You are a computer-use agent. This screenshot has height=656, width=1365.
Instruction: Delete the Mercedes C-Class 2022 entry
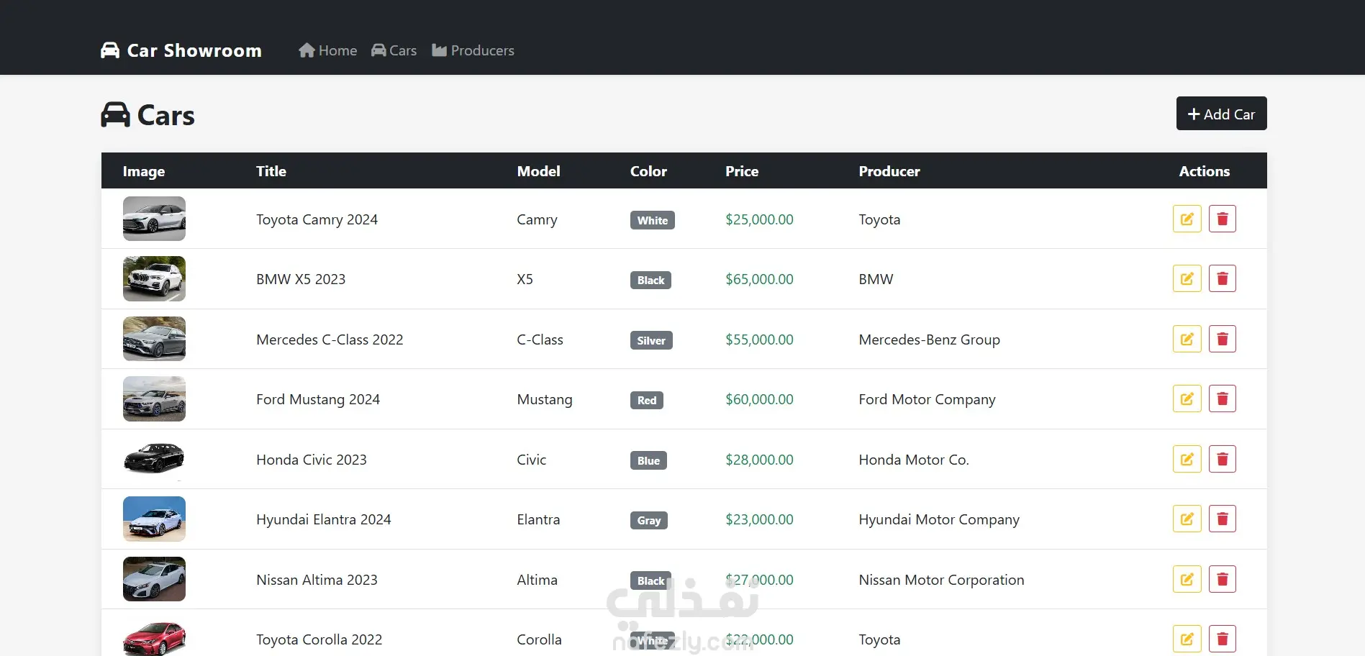[1222, 339]
